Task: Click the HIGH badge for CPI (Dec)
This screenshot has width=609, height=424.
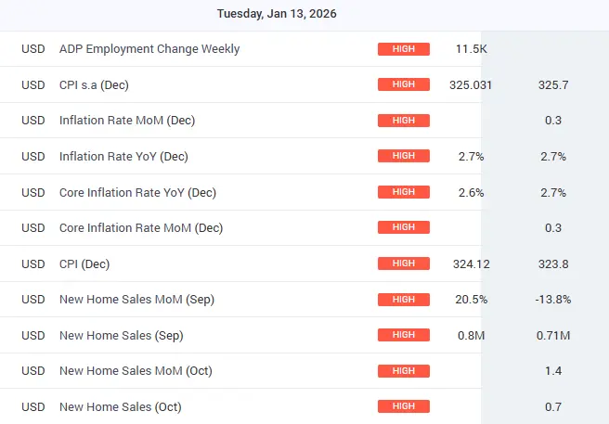Action: [404, 263]
